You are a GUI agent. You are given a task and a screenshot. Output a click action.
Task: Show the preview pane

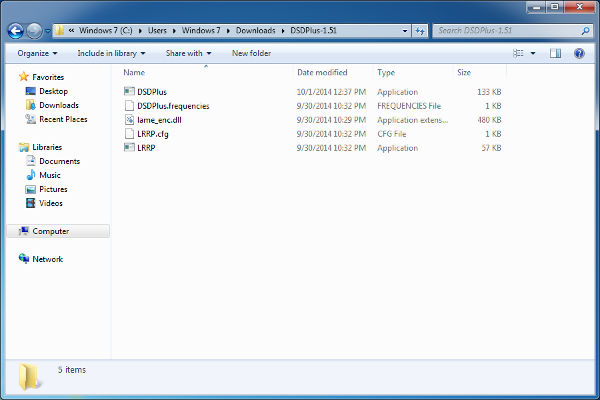[555, 53]
